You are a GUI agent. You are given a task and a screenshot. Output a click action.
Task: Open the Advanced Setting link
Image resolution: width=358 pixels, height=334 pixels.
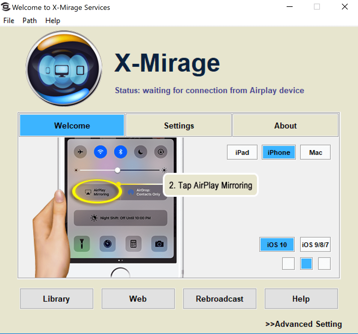[x=304, y=324]
